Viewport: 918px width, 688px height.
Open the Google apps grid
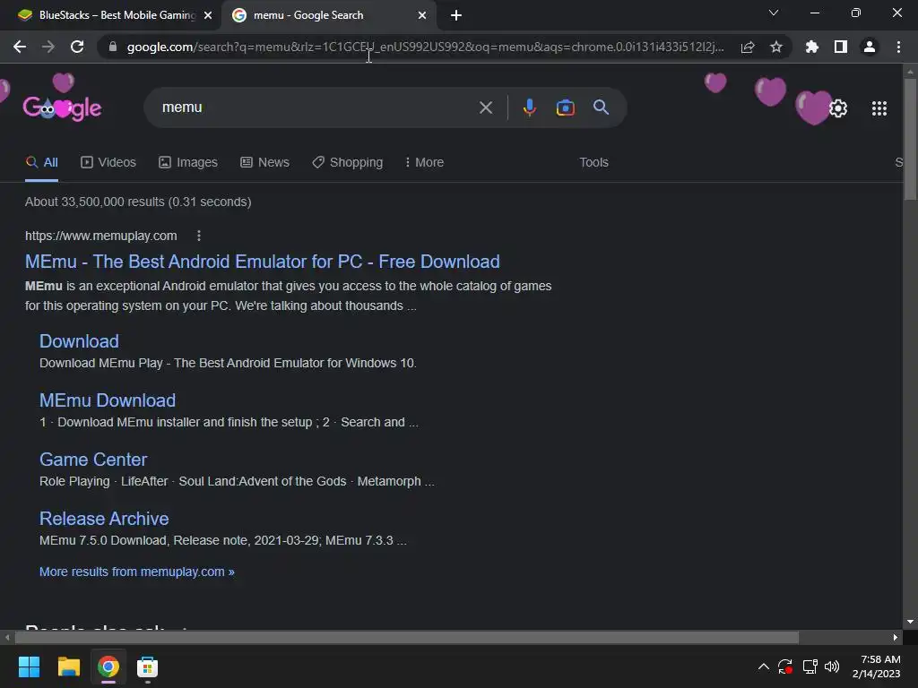[879, 108]
